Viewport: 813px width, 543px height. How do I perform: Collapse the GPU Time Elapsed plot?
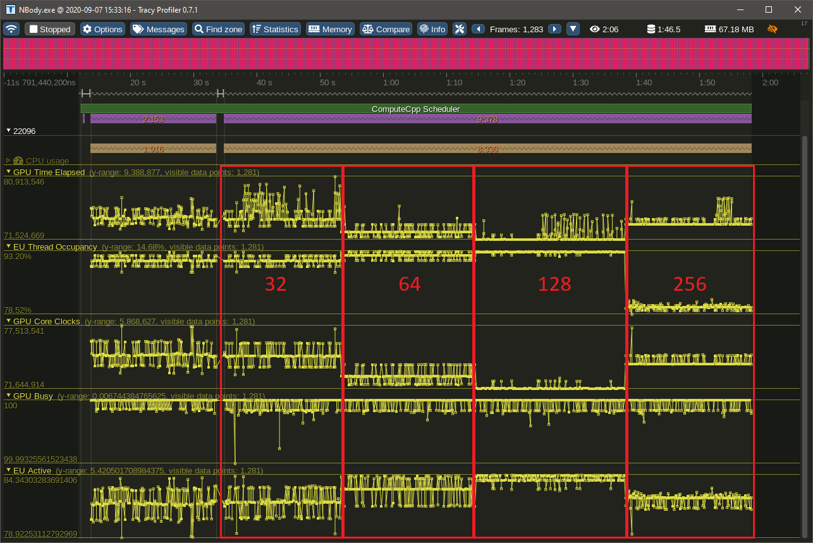[8, 172]
